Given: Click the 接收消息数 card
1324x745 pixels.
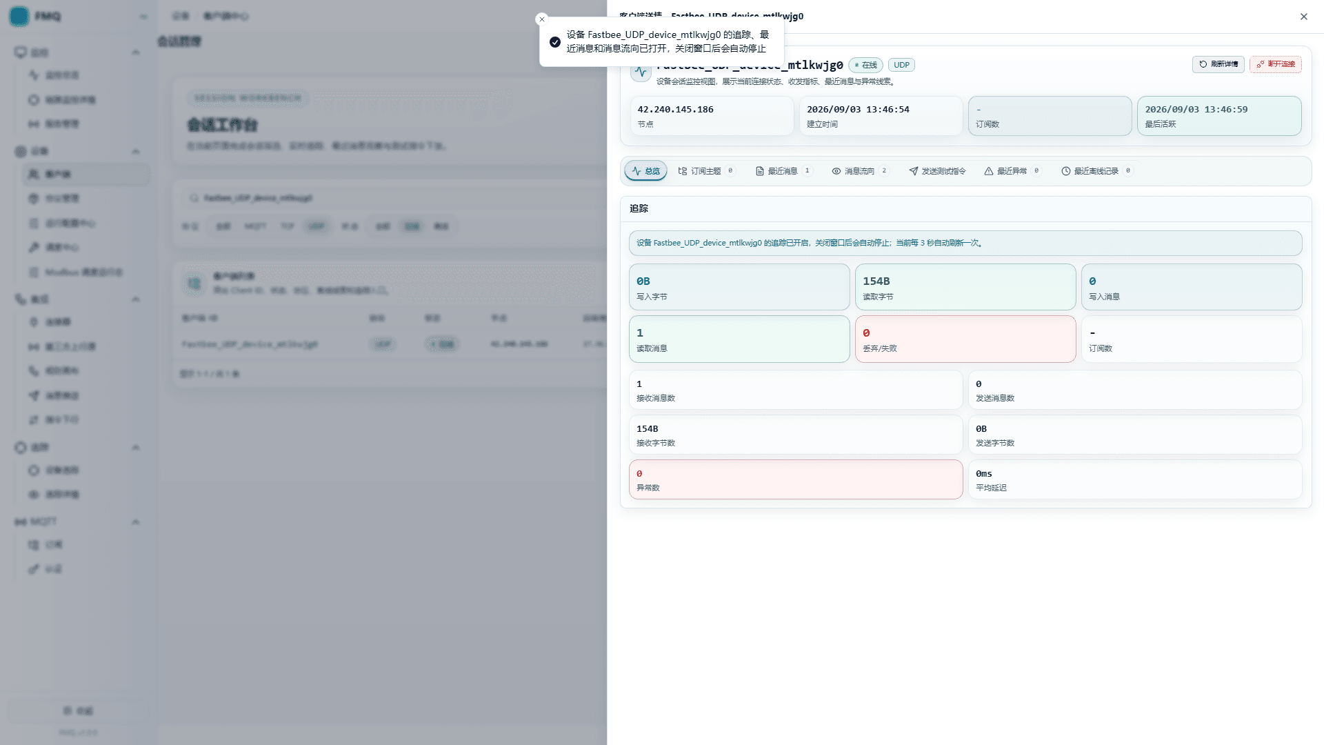Looking at the screenshot, I should 796,390.
